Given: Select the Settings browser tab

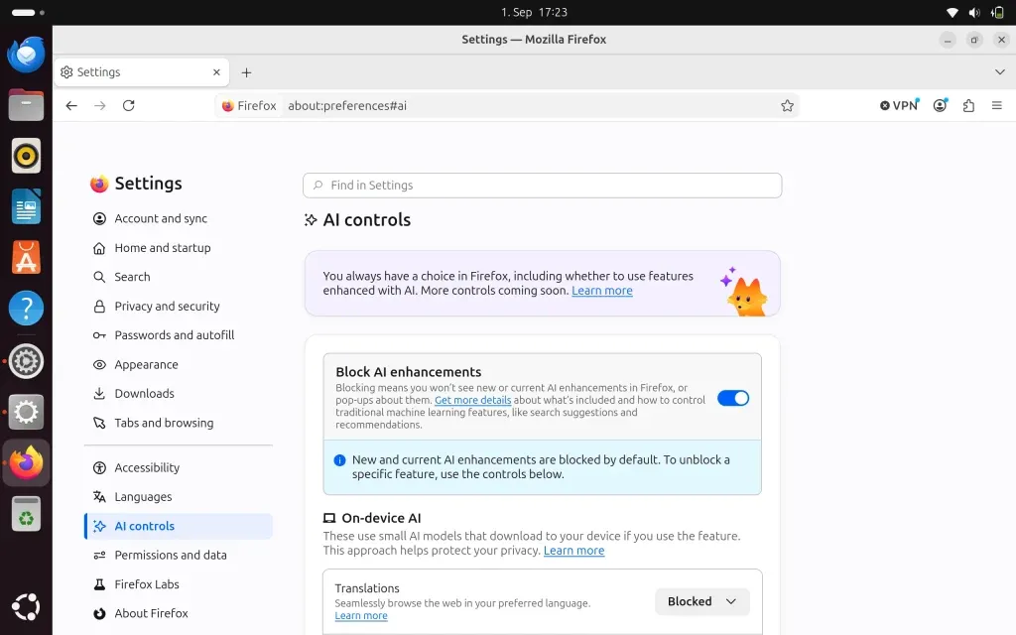Looking at the screenshot, I should tap(141, 71).
